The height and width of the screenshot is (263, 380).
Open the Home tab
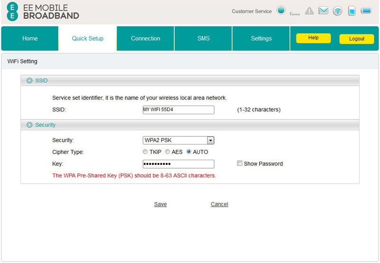pos(30,38)
